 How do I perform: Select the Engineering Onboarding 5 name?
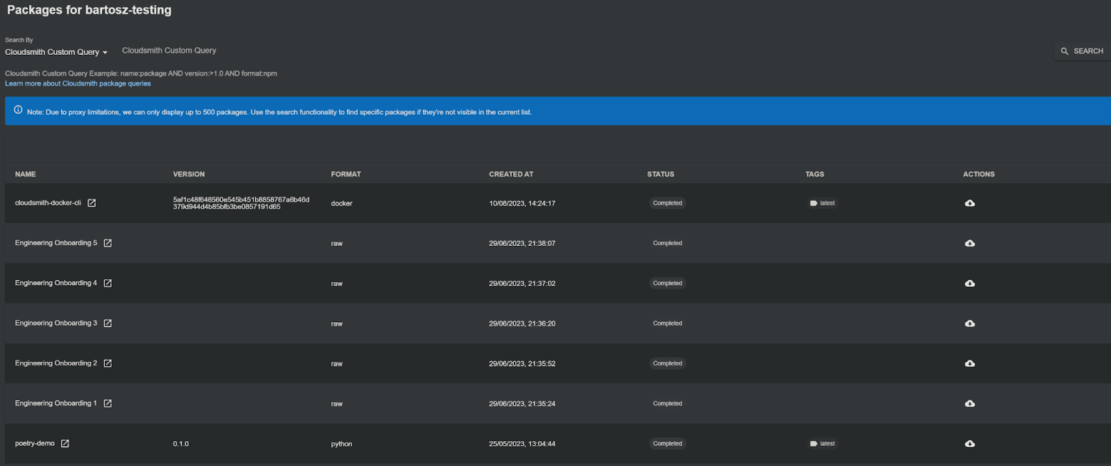[x=56, y=243]
